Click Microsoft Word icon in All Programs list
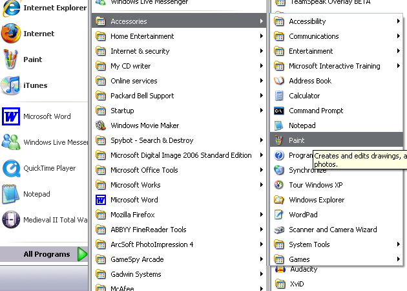This screenshot has height=291, width=407. pyautogui.click(x=101, y=200)
